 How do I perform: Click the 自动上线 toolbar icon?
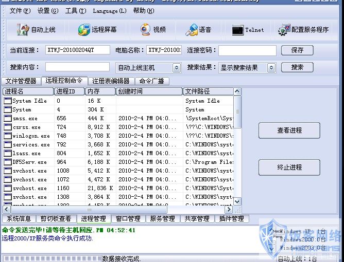23,30
